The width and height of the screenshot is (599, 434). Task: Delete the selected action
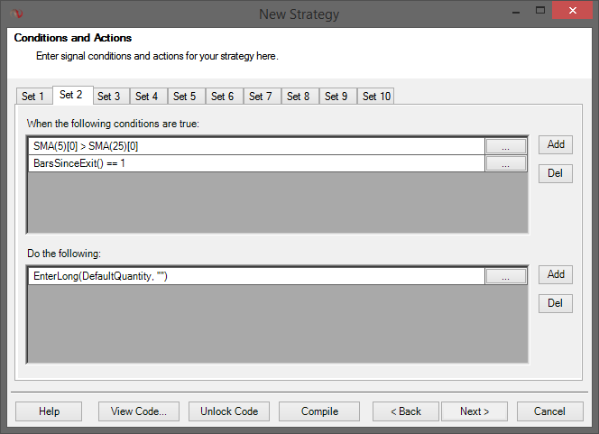point(556,303)
